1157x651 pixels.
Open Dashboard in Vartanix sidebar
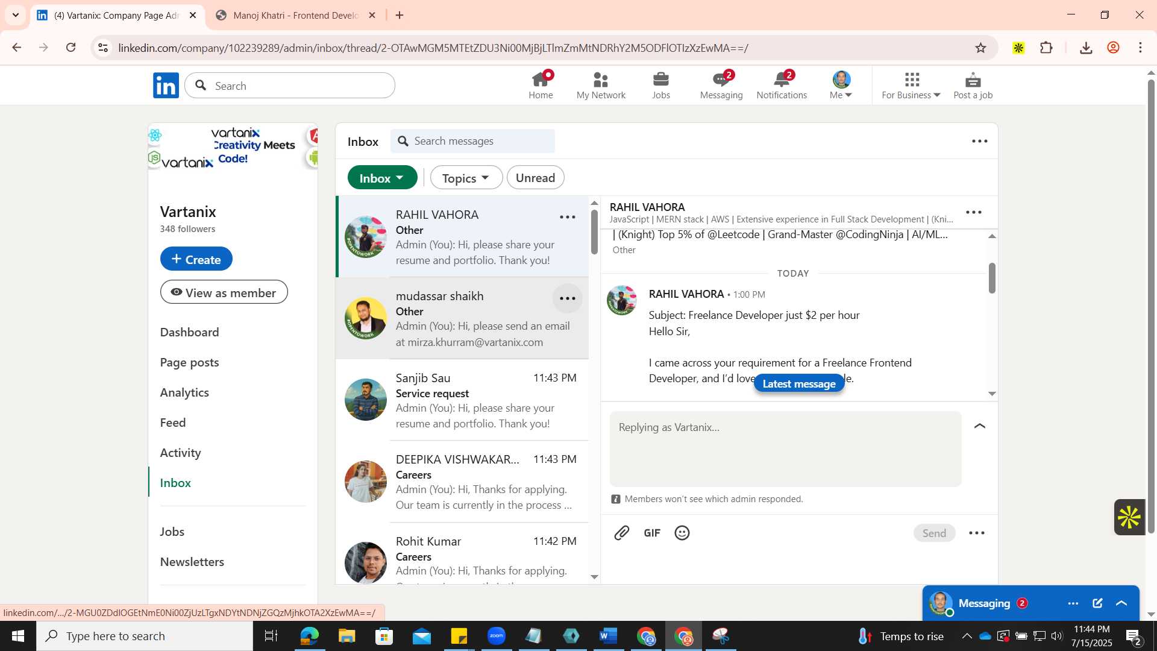[189, 332]
